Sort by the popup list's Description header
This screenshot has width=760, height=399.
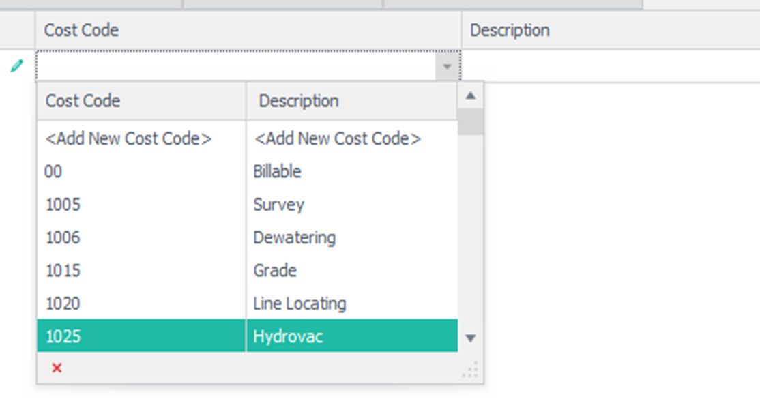point(351,102)
